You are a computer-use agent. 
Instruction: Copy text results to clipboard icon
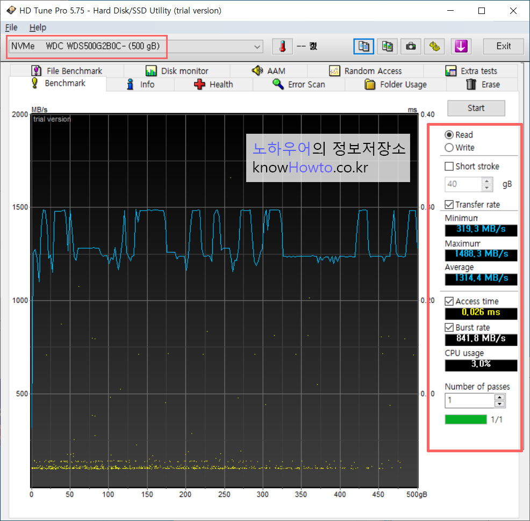coord(364,46)
